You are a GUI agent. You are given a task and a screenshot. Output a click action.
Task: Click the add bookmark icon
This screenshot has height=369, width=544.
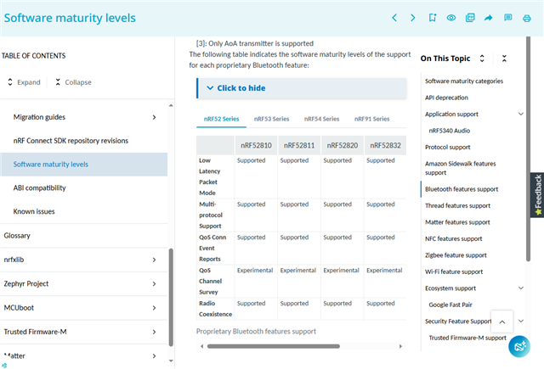pos(433,18)
